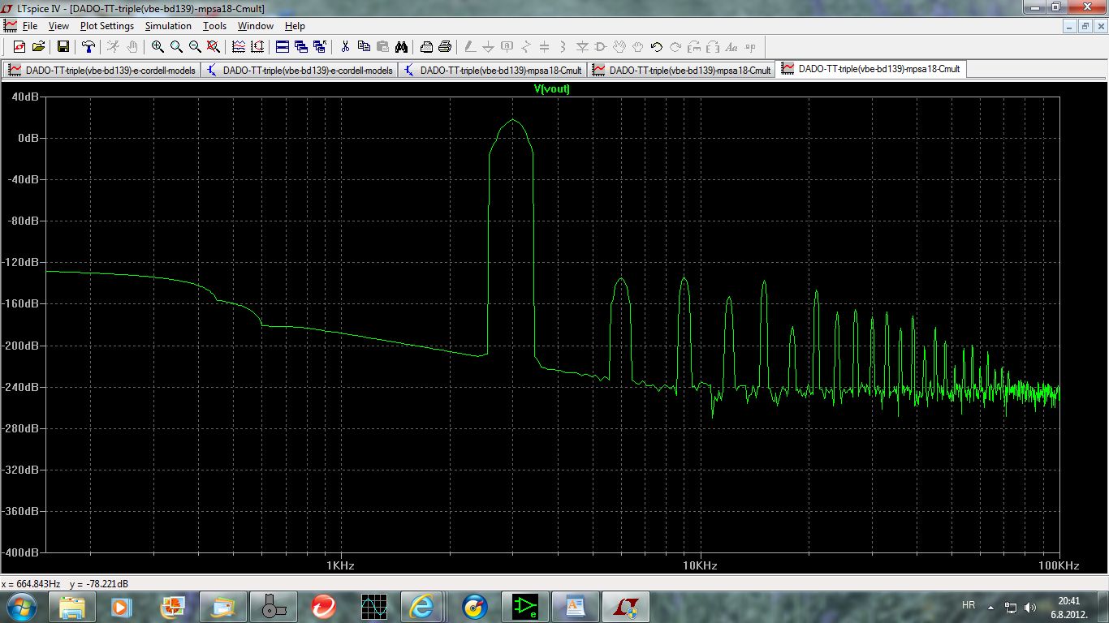
Task: Open the Help menu
Action: tap(295, 26)
